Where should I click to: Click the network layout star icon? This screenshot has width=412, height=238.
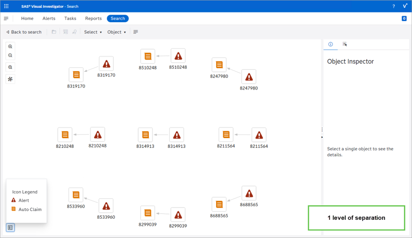click(10, 79)
